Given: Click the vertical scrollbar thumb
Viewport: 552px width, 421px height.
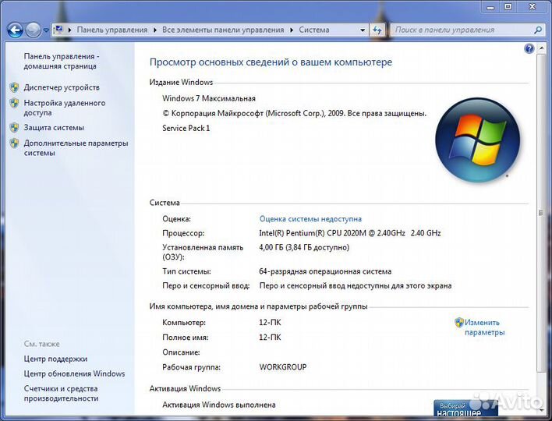Looking at the screenshot, I should (x=540, y=212).
